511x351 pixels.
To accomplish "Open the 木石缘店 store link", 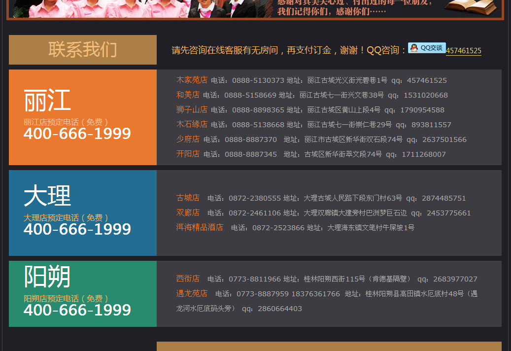I will (192, 124).
